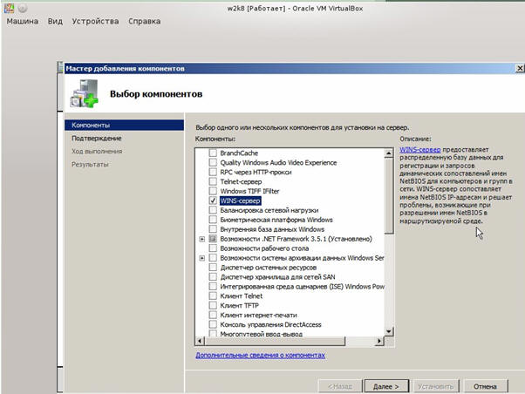Viewport: 525px width, 394px height.
Task: Close the Мастер добавления компонентов wizard
Action: pyautogui.click(x=520, y=68)
